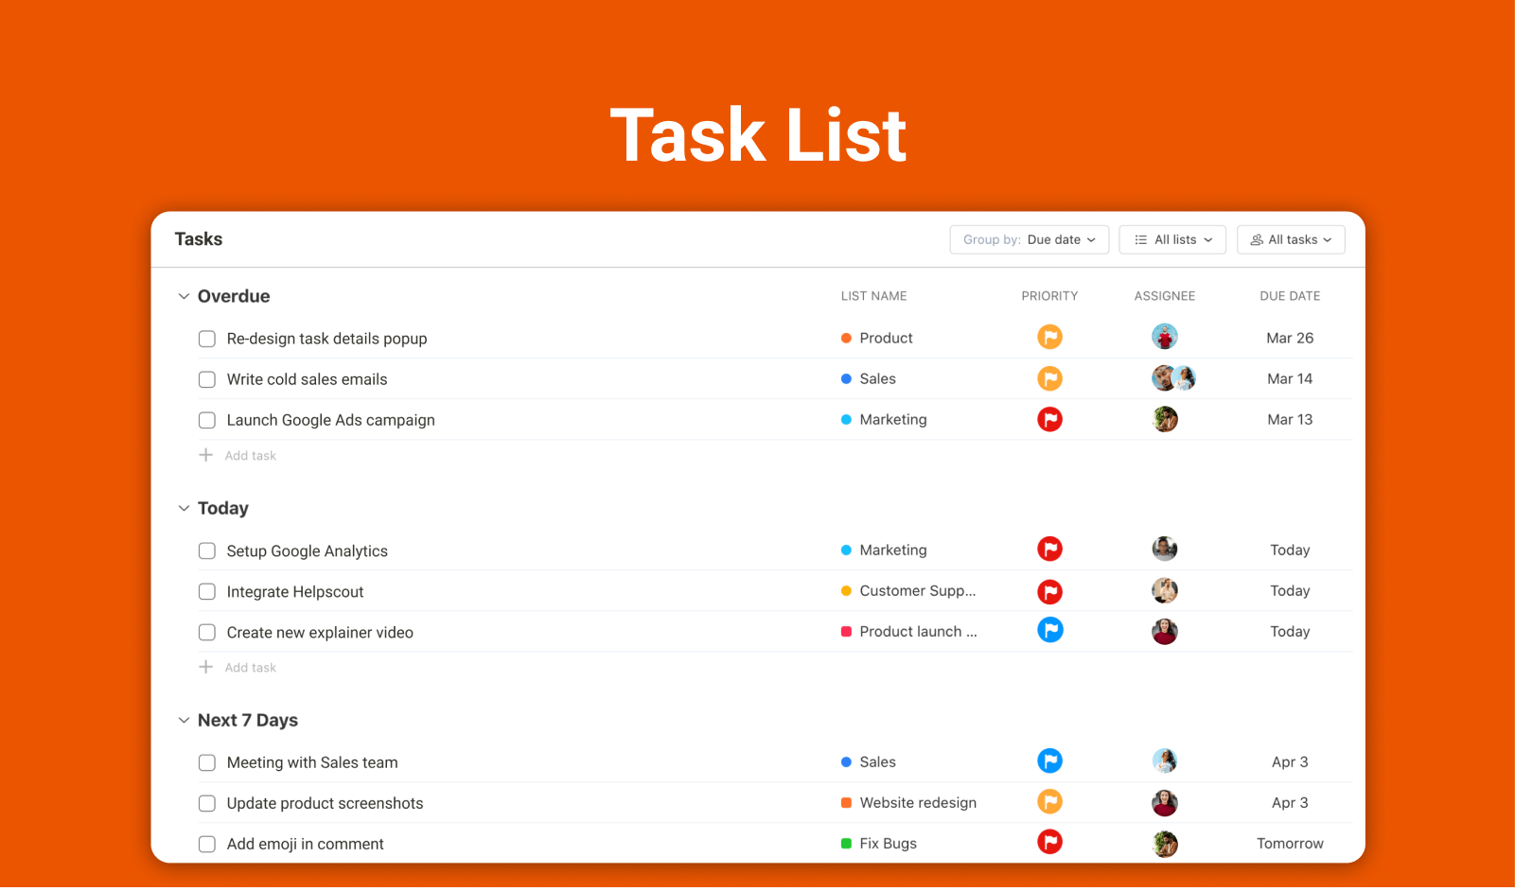Viewport: 1515px width, 891px height.
Task: Click assignee avatar for Update product screenshots
Action: [1165, 803]
